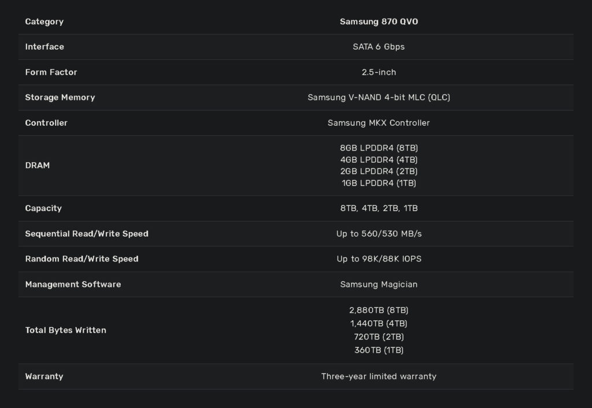This screenshot has width=592, height=408.
Task: Select the Up to 560/530 MB/s value
Action: pos(379,234)
